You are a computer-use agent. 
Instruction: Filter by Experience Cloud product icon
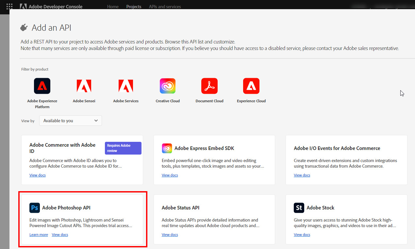tap(251, 86)
